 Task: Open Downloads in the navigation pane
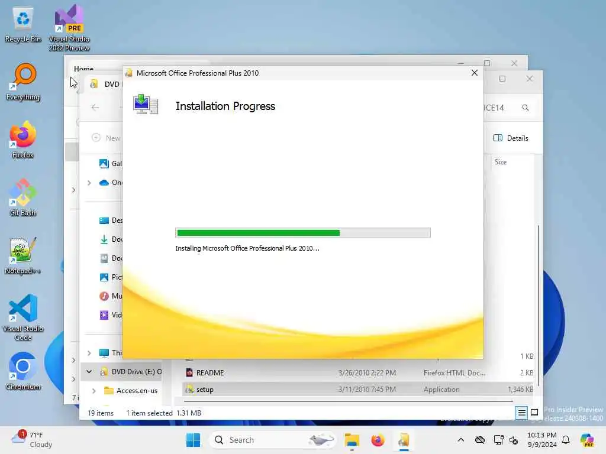click(x=111, y=239)
